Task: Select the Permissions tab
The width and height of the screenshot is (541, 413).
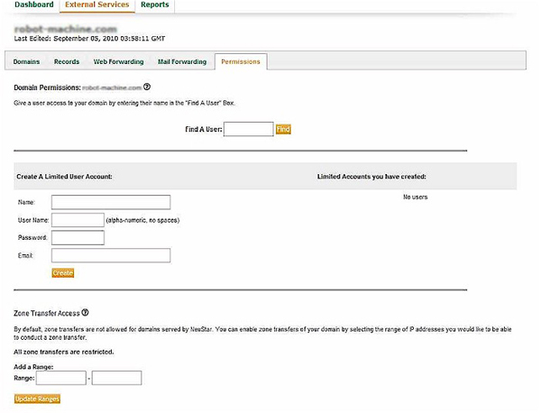Action: coord(240,62)
